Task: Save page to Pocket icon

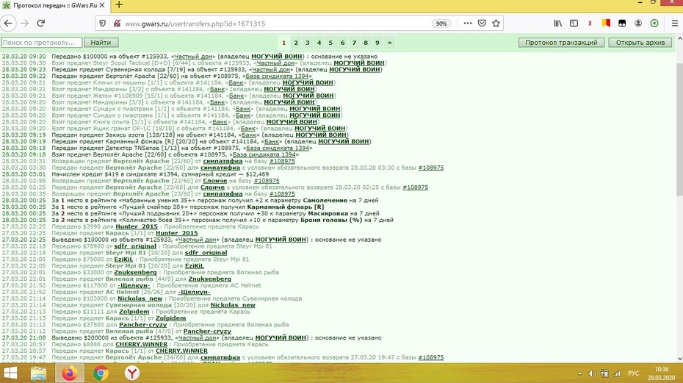Action: pos(482,24)
